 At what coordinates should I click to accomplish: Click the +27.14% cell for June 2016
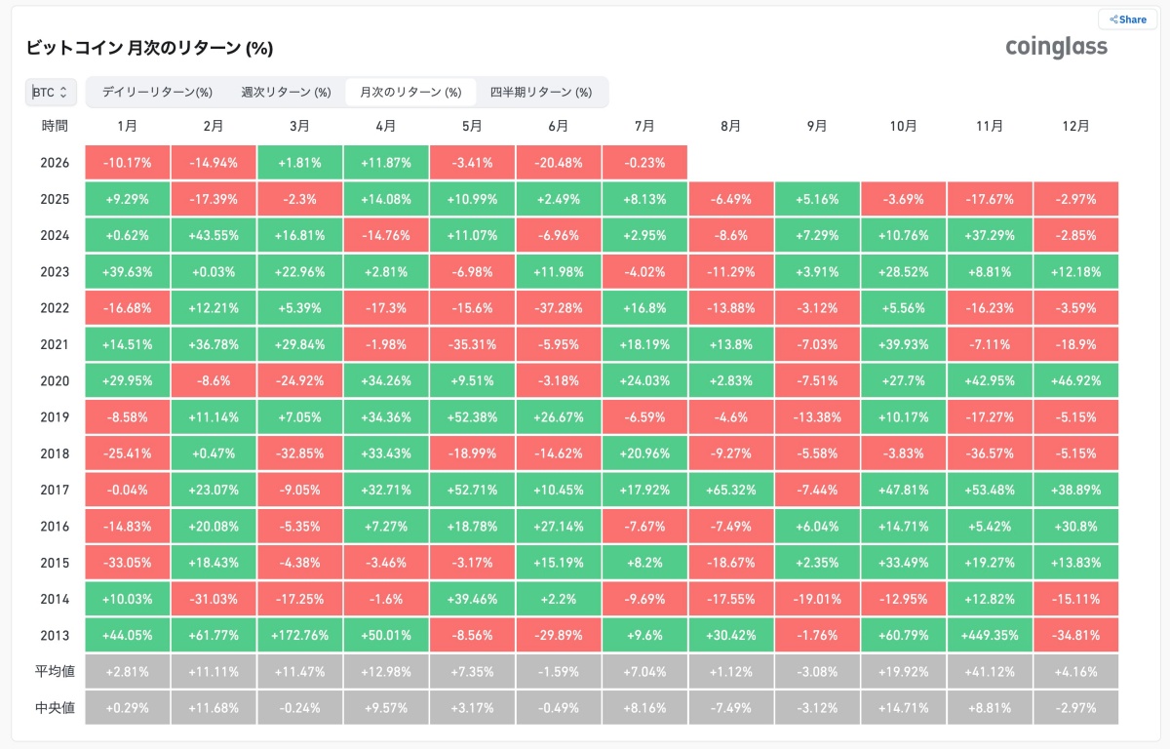559,526
